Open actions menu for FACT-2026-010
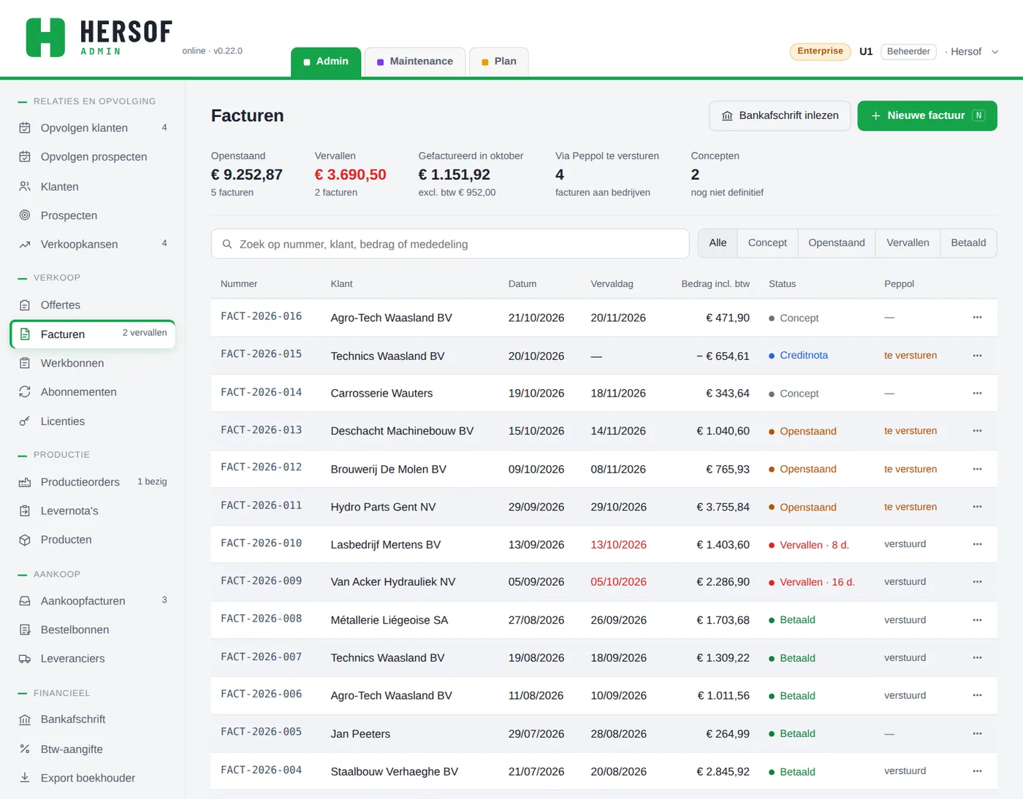The height and width of the screenshot is (799, 1023). (977, 544)
